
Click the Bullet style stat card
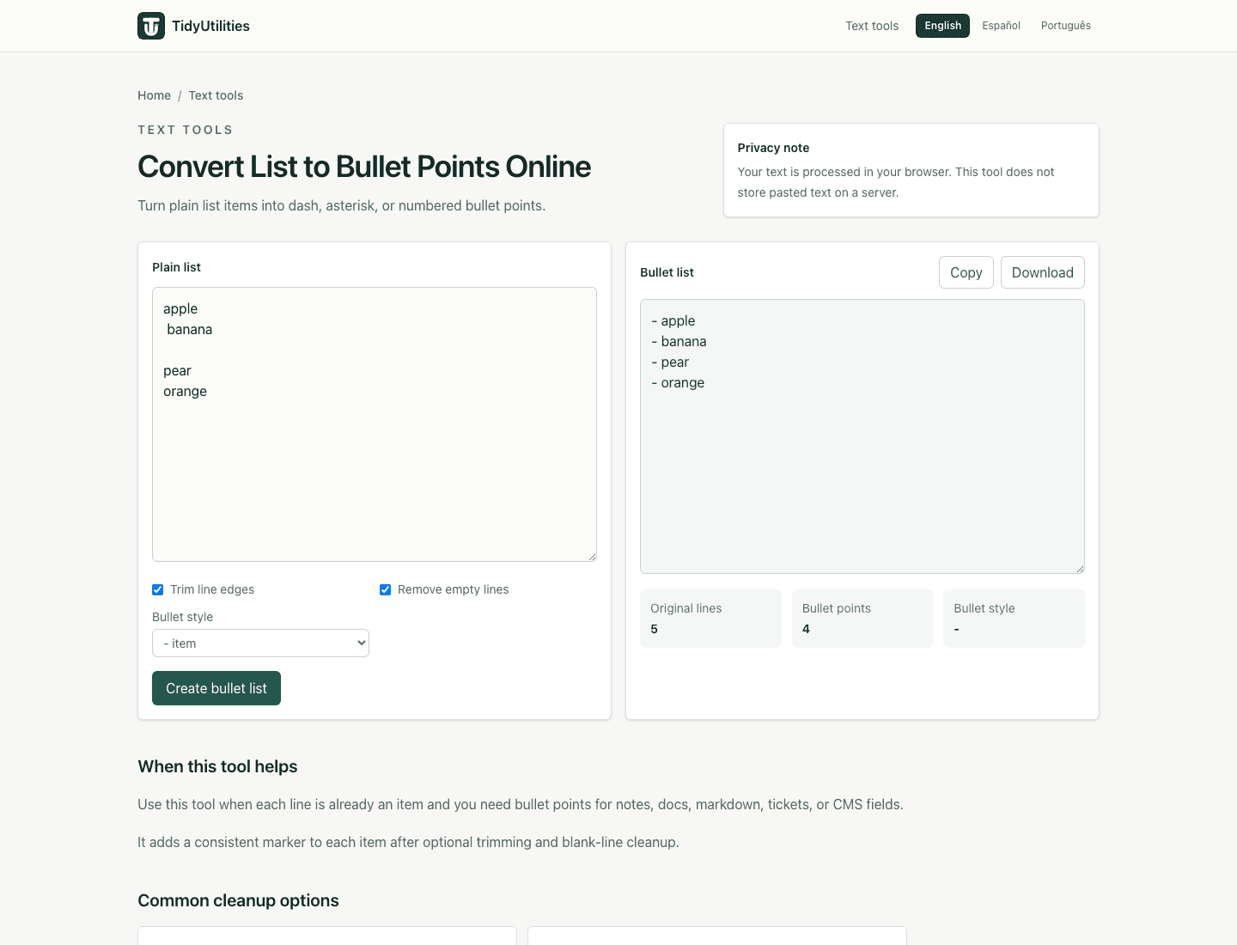click(x=1014, y=619)
